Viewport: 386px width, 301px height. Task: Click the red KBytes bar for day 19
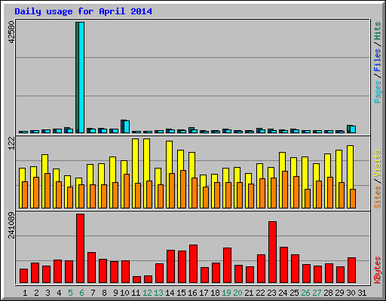pyautogui.click(x=228, y=266)
